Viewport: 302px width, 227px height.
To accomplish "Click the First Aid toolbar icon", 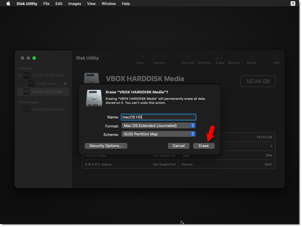I will click(x=188, y=57).
